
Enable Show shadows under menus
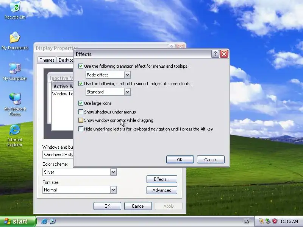81,112
